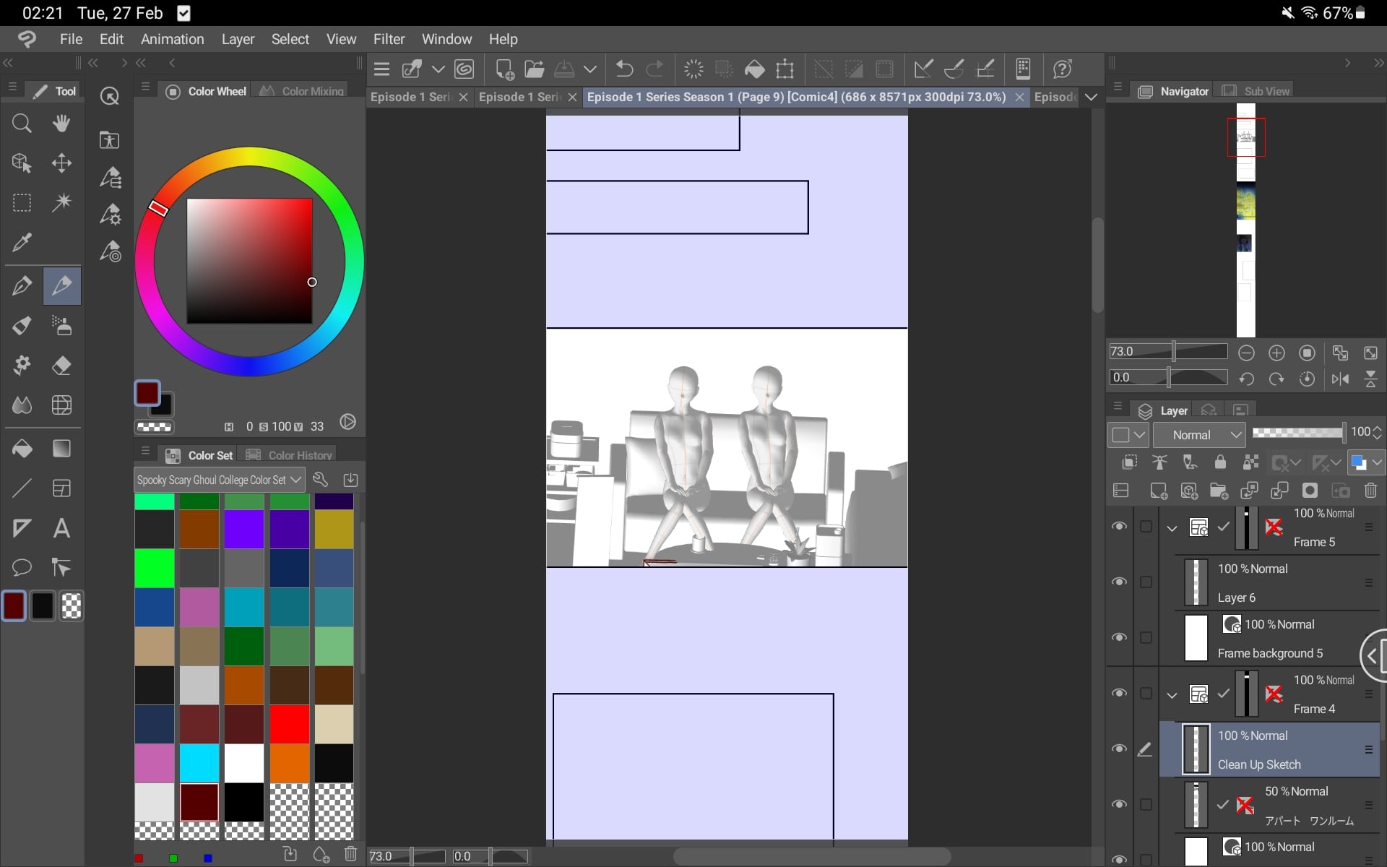Select the Eraser tool
This screenshot has height=867, width=1387.
click(x=61, y=366)
